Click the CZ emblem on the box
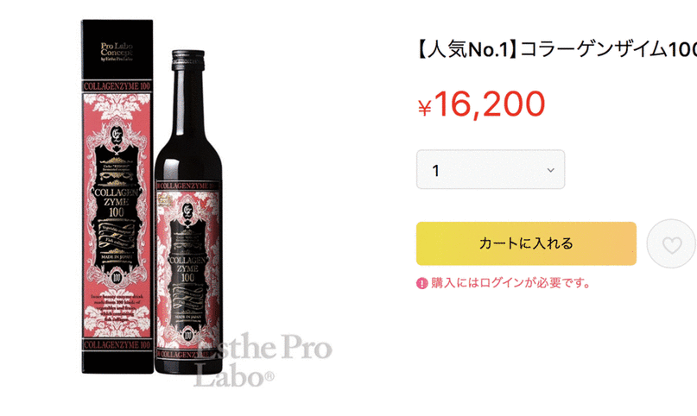This screenshot has height=416, width=697. click(117, 135)
